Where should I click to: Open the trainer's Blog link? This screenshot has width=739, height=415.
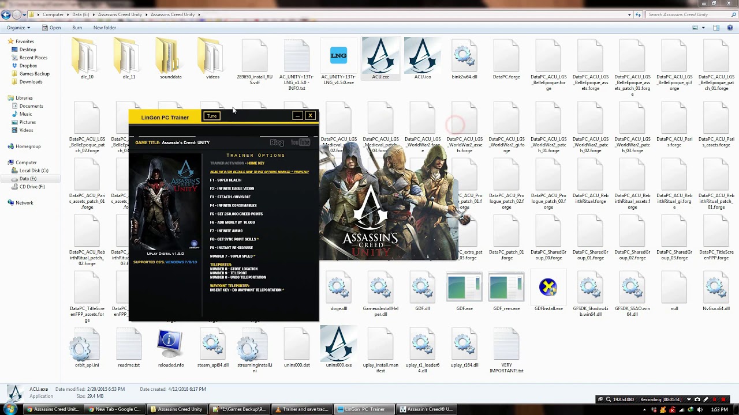pyautogui.click(x=277, y=142)
